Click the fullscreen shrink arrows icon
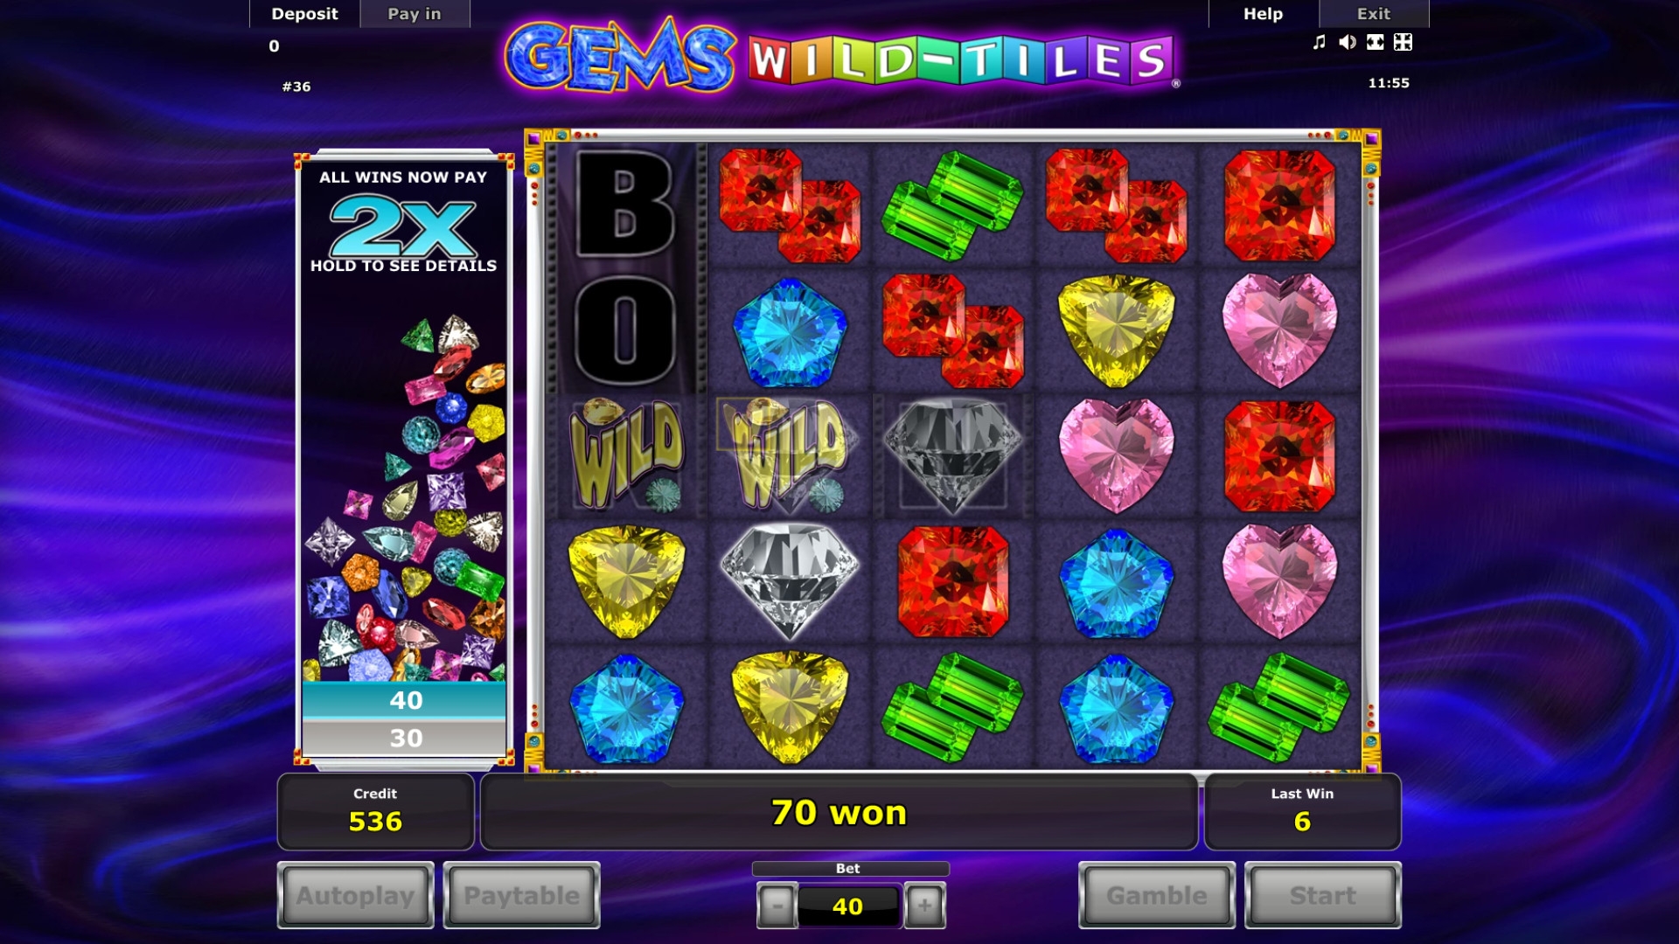The width and height of the screenshot is (1679, 944). (1403, 42)
